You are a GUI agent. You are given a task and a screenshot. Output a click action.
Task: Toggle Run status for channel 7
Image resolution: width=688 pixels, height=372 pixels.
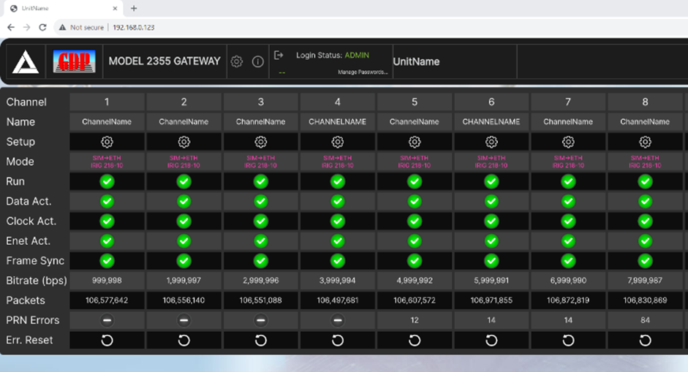click(568, 181)
